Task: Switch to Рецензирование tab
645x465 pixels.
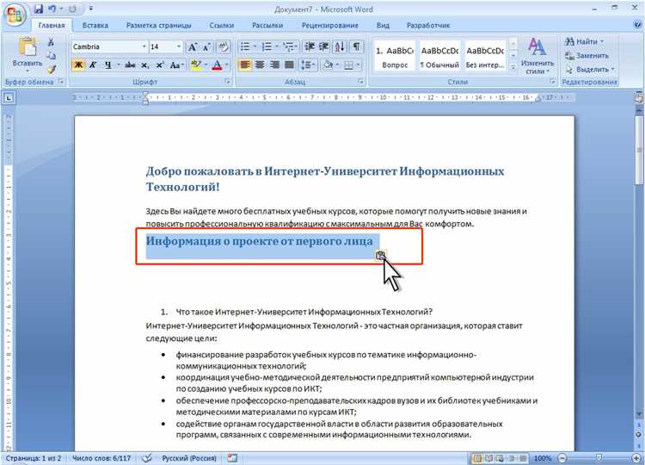Action: coord(330,25)
